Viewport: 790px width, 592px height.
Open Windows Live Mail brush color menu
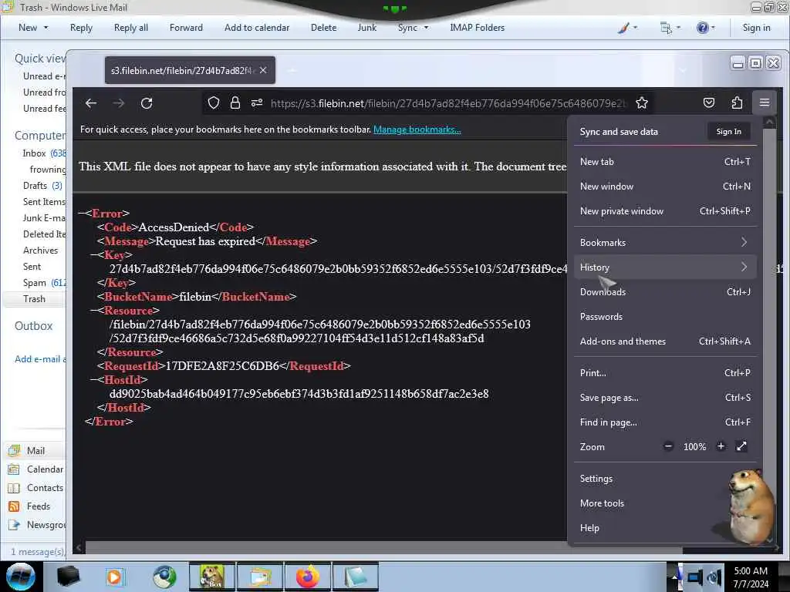point(627,28)
